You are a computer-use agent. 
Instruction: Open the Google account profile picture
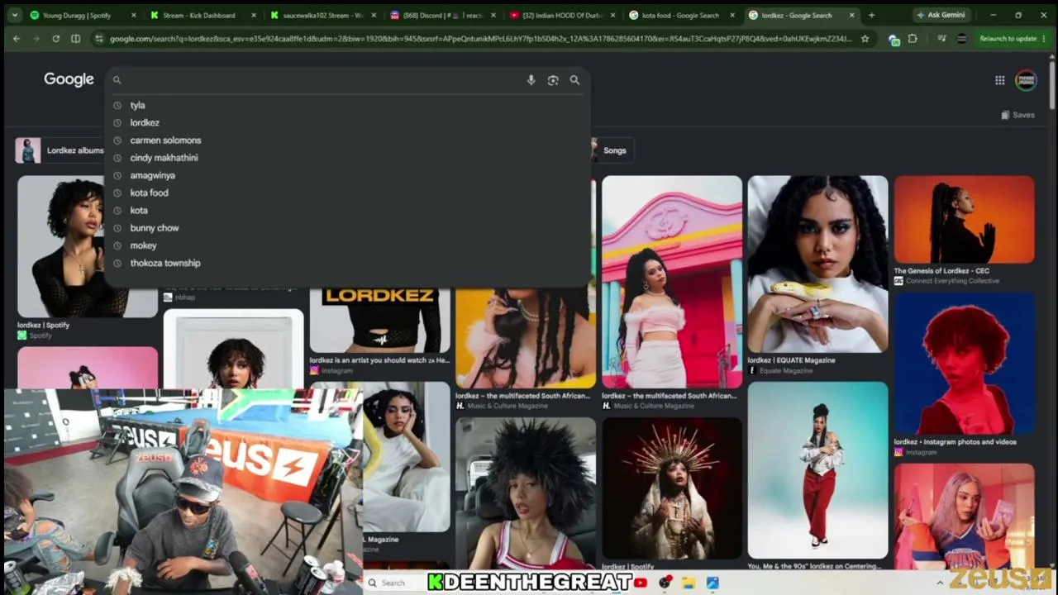(1026, 80)
